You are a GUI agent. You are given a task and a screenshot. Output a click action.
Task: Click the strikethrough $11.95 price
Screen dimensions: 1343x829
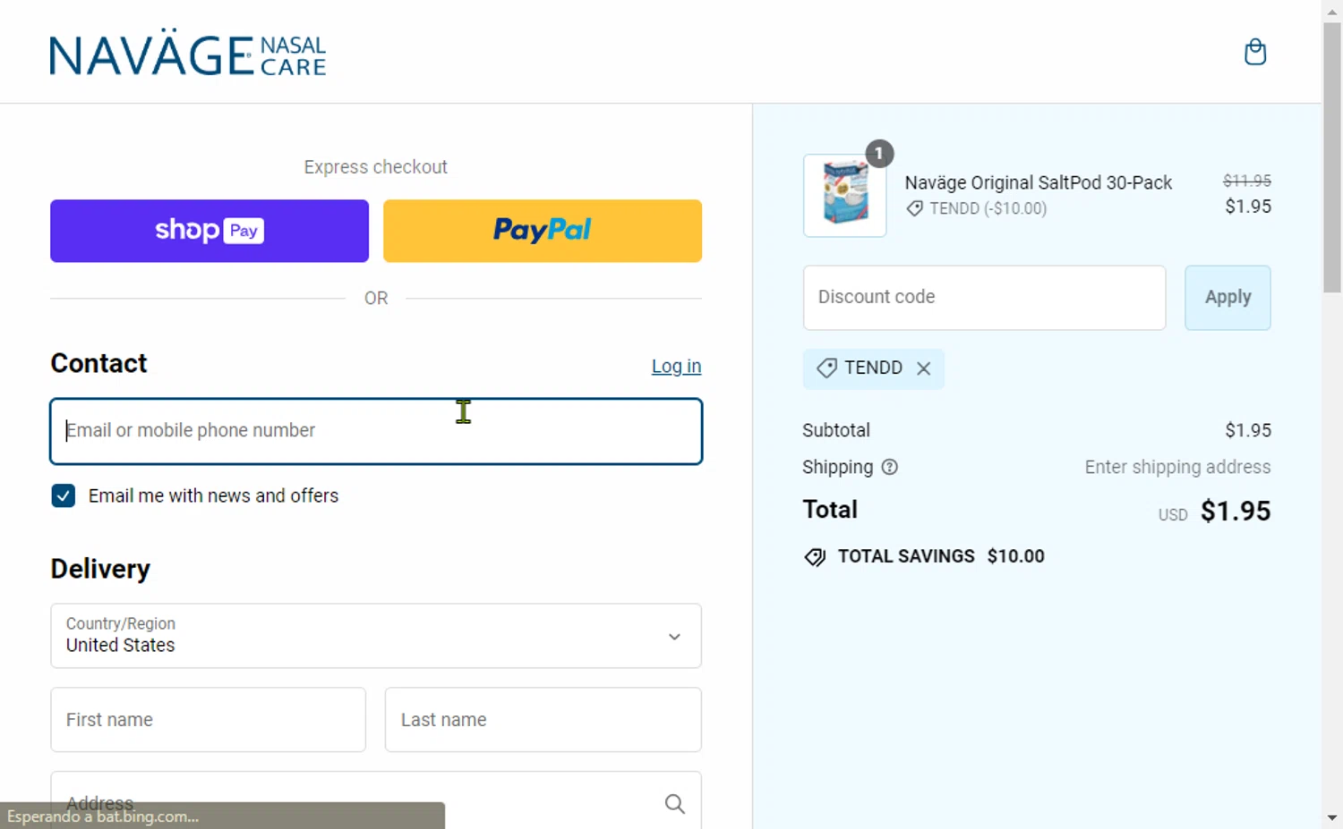(x=1247, y=181)
